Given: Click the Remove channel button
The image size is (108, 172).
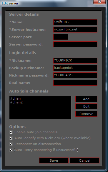Looking at the screenshot, I should coord(86,114).
